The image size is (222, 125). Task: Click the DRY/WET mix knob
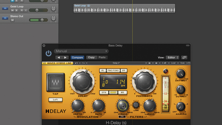pos(181,74)
